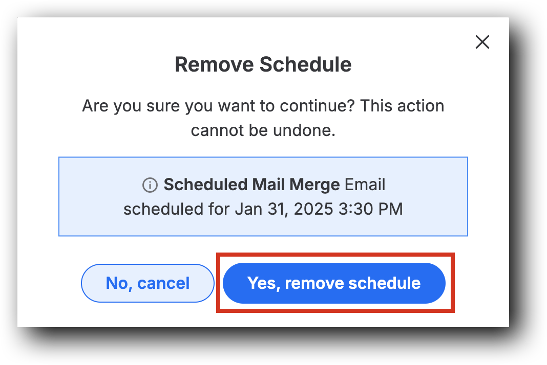Select the circled information symbol in the notice box
Screen dimensions: 547x365
click(149, 185)
